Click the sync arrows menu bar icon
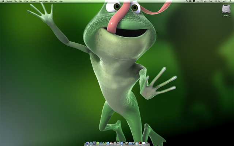234x146 pixels. pos(198,1)
